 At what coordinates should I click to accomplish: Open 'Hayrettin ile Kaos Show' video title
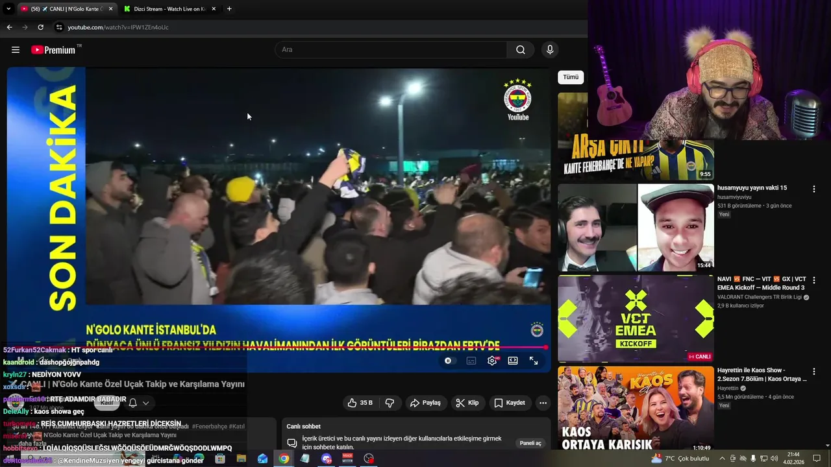(762, 375)
